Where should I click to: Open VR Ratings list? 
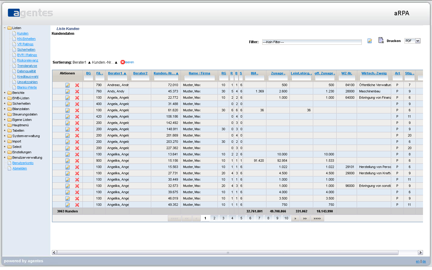[x=25, y=44]
